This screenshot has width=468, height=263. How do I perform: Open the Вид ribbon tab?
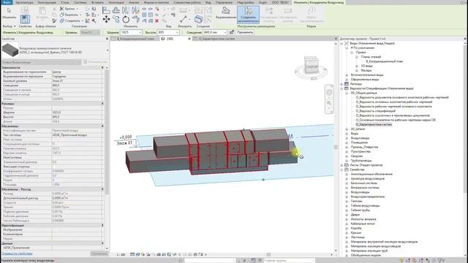[208, 2]
